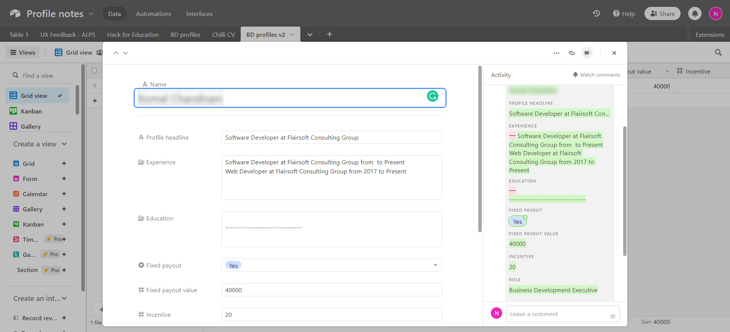
Task: Collapse the Create a view section
Action: pyautogui.click(x=64, y=144)
